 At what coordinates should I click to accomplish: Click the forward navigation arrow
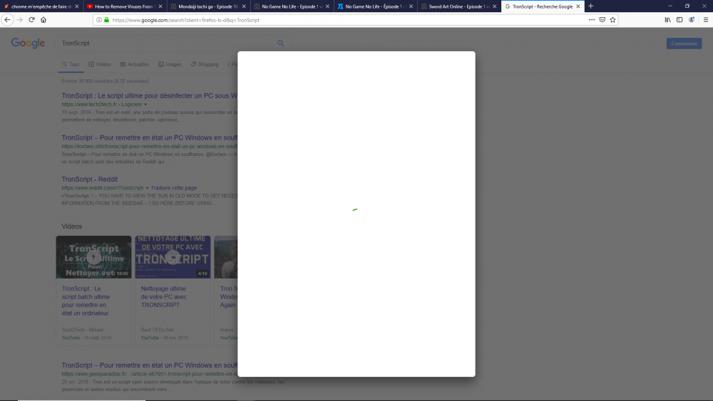pyautogui.click(x=19, y=19)
